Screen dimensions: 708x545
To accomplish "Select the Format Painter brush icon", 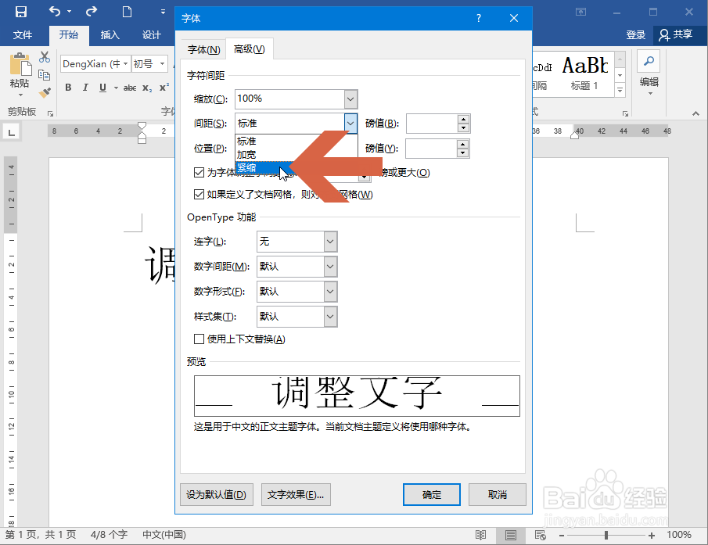I will pyautogui.click(x=45, y=94).
